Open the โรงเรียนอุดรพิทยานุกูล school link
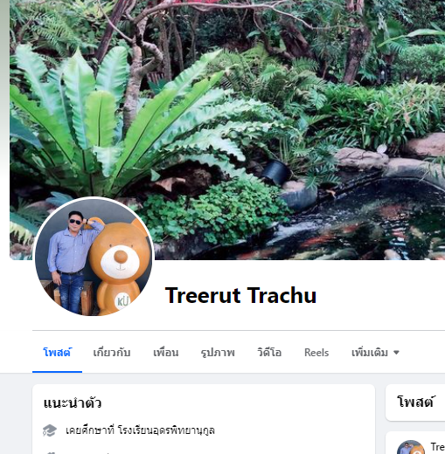Screen dimensions: 445x454 click(x=166, y=430)
